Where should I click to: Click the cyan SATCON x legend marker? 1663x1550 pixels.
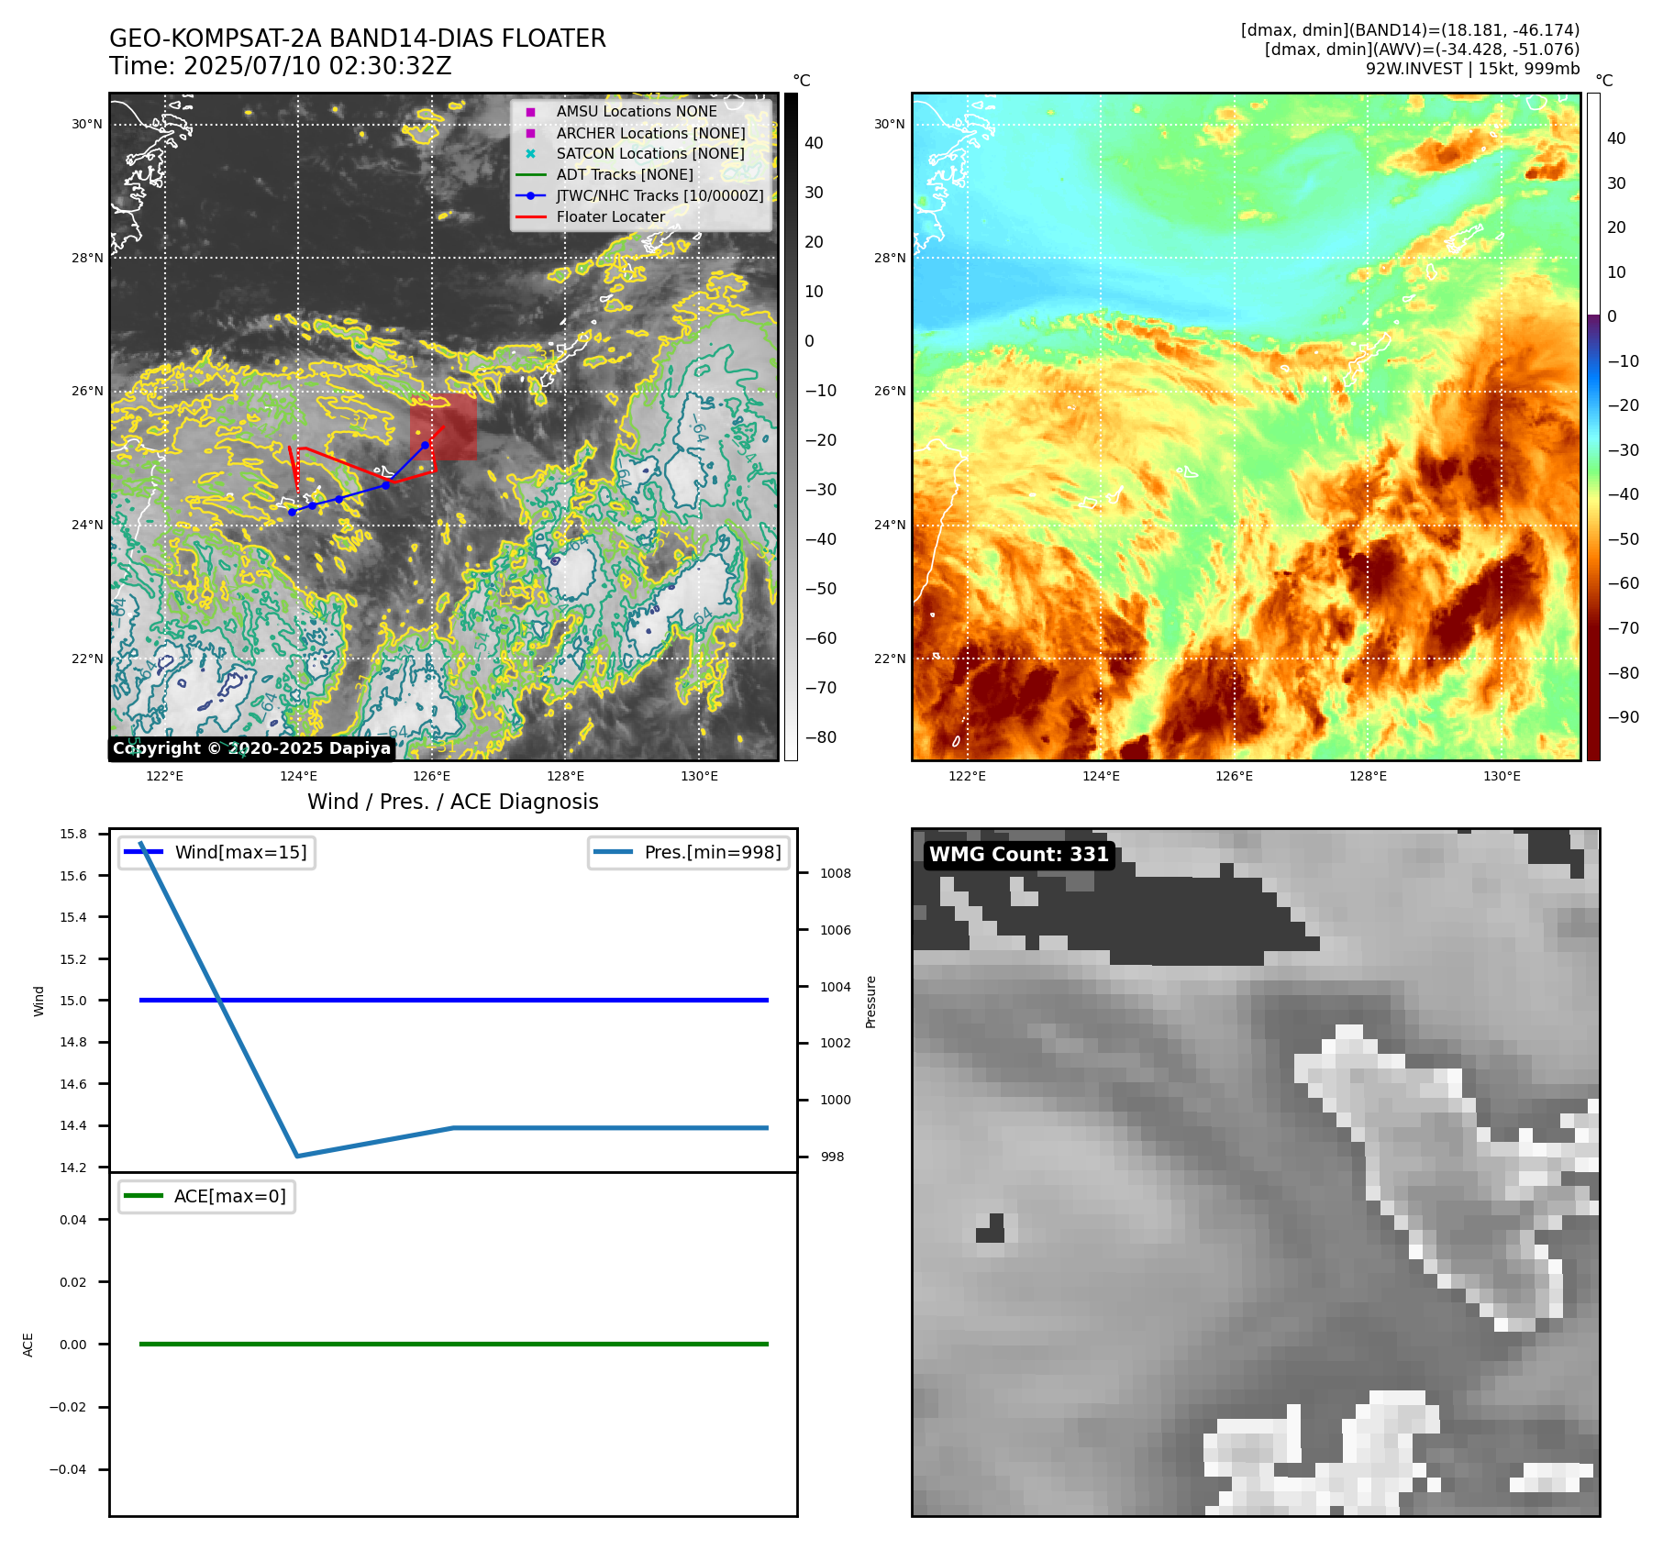click(530, 154)
